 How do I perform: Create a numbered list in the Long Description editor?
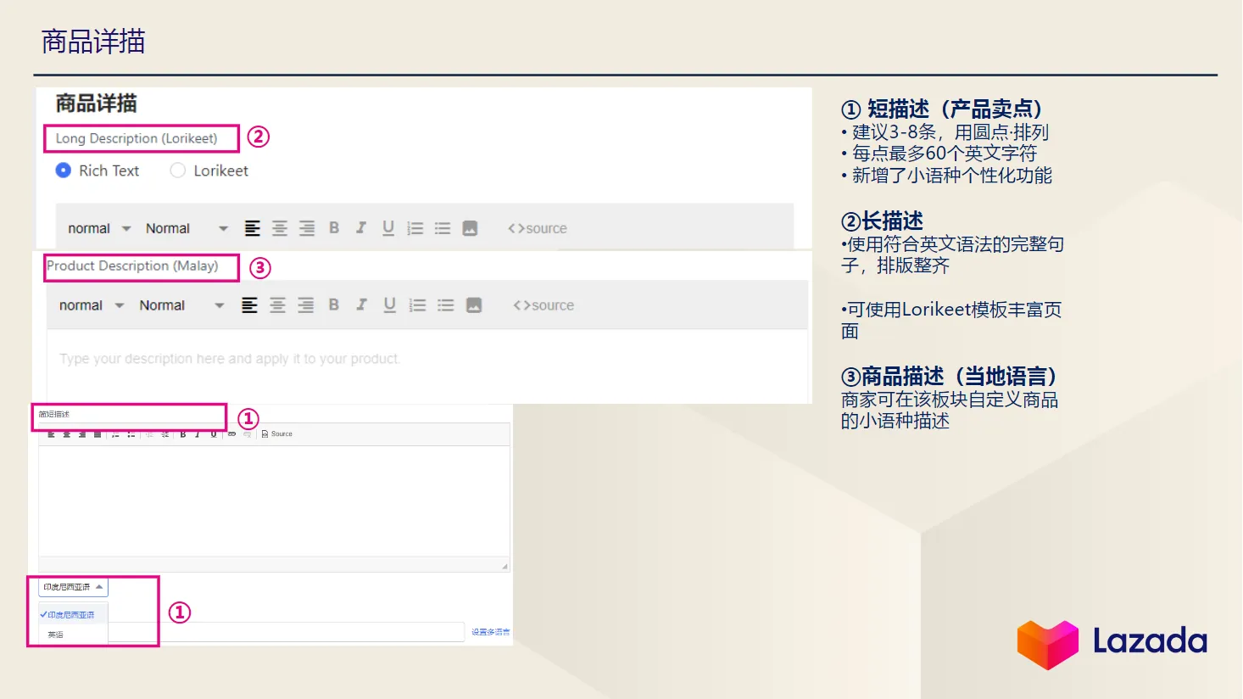[x=415, y=227]
